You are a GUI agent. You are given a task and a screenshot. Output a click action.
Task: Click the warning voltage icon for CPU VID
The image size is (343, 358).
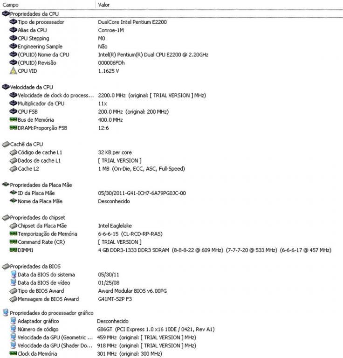[x=13, y=70]
